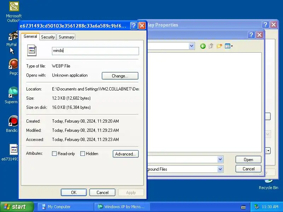Click the help button in Browse dialog title bar
Image resolution: width=283 pixels, height=212 pixels.
pos(251,35)
